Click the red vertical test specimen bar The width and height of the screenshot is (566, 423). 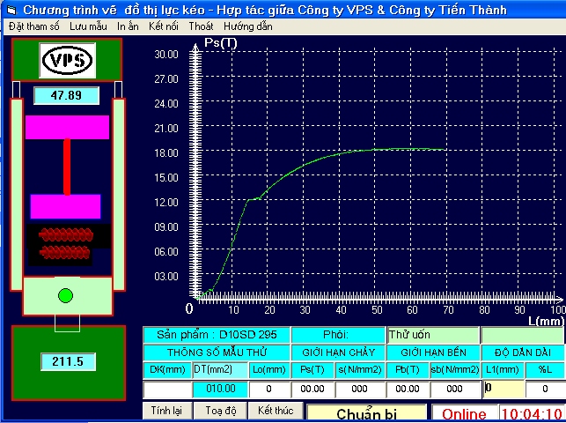[x=67, y=167]
